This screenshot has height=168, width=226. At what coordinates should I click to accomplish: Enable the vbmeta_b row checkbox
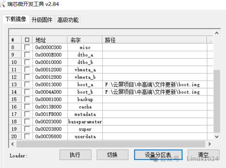pos(27,77)
